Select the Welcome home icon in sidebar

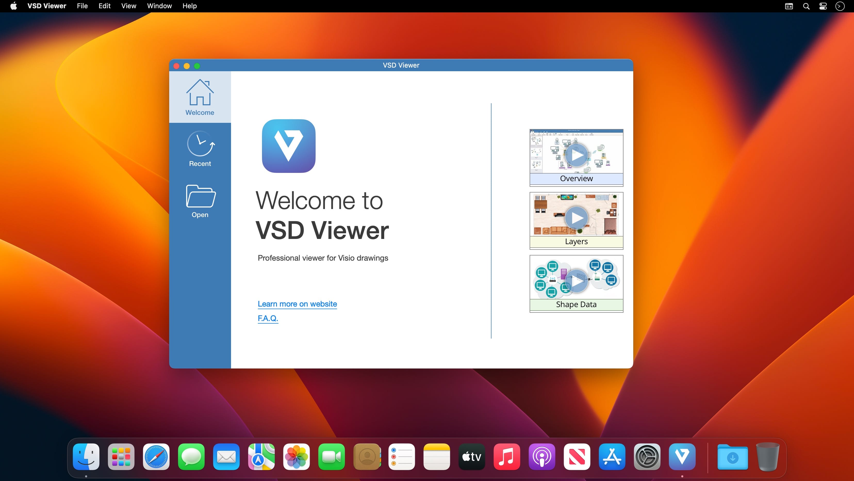click(x=200, y=93)
